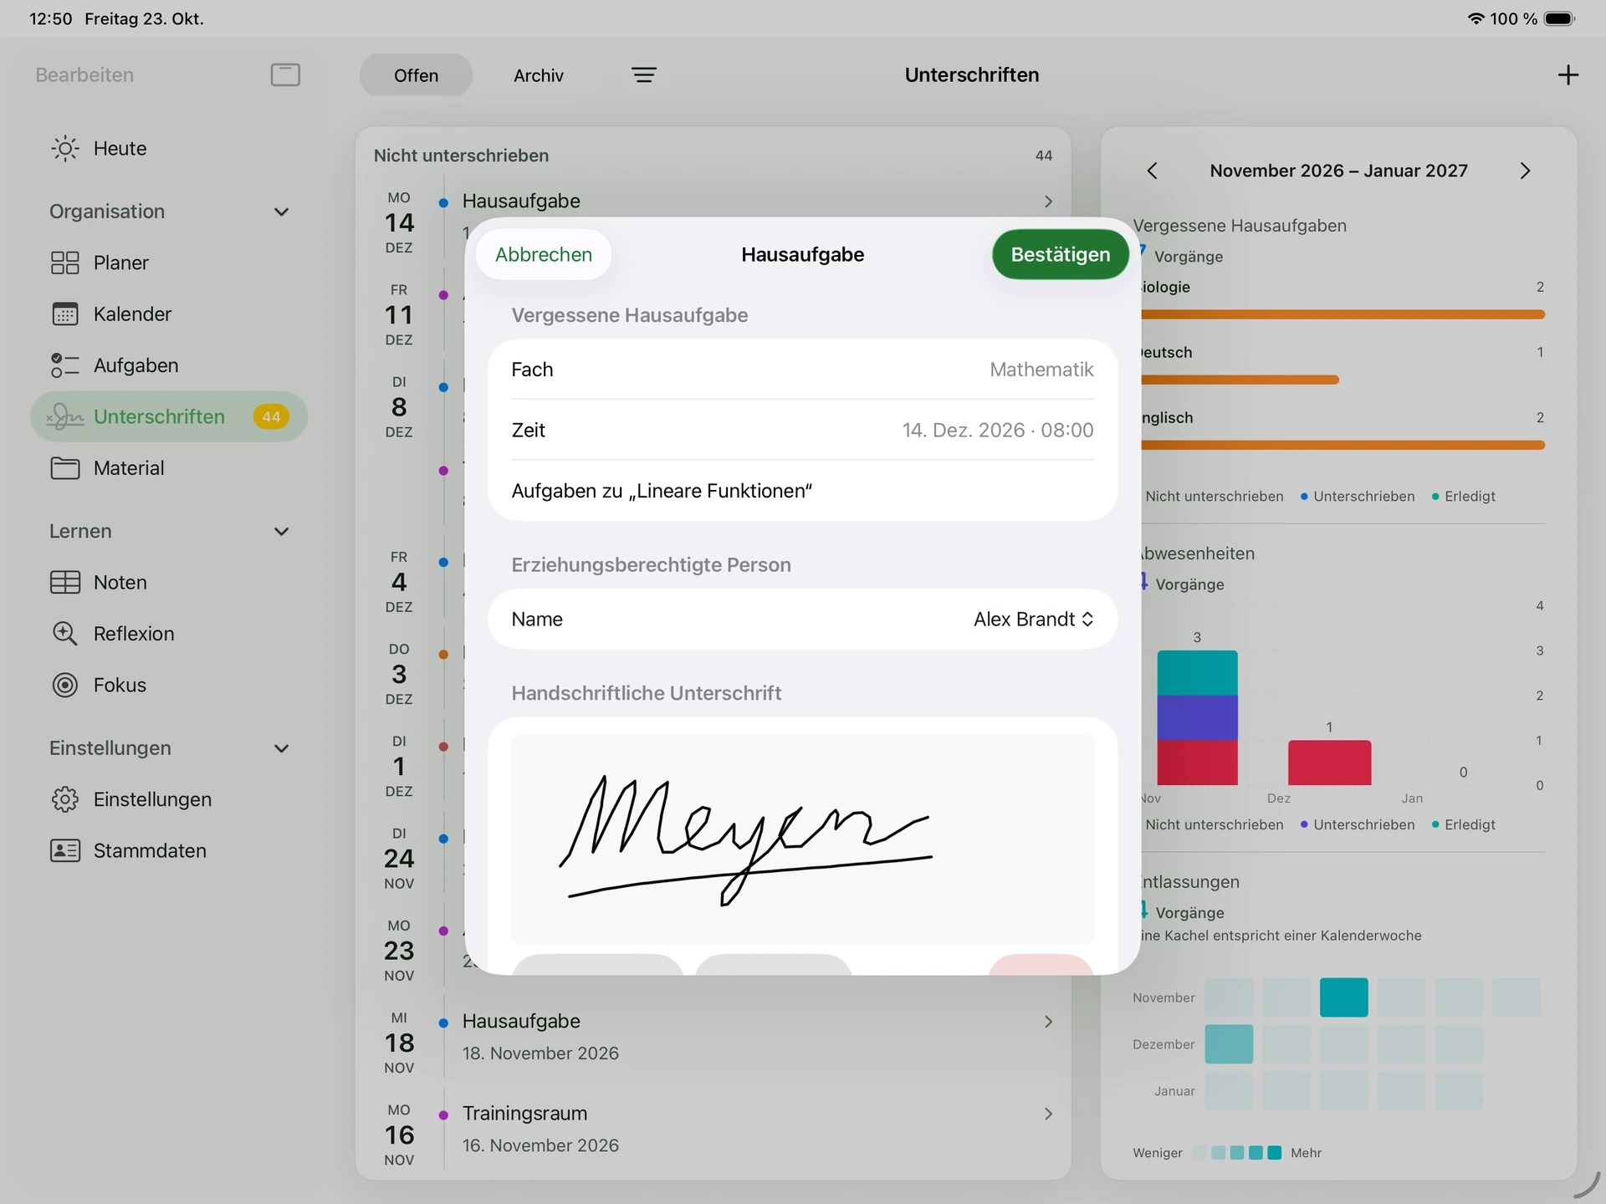
Task: Open the Name picker Alex Brandt
Action: 1034,620
